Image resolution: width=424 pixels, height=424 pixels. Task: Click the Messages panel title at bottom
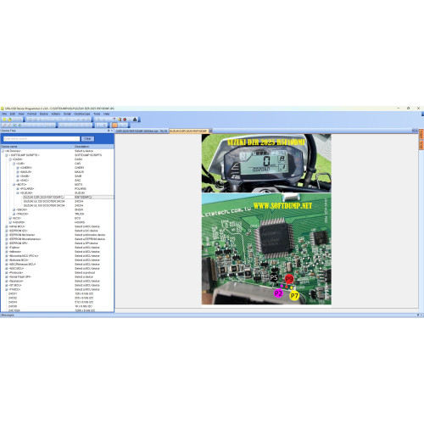8,315
